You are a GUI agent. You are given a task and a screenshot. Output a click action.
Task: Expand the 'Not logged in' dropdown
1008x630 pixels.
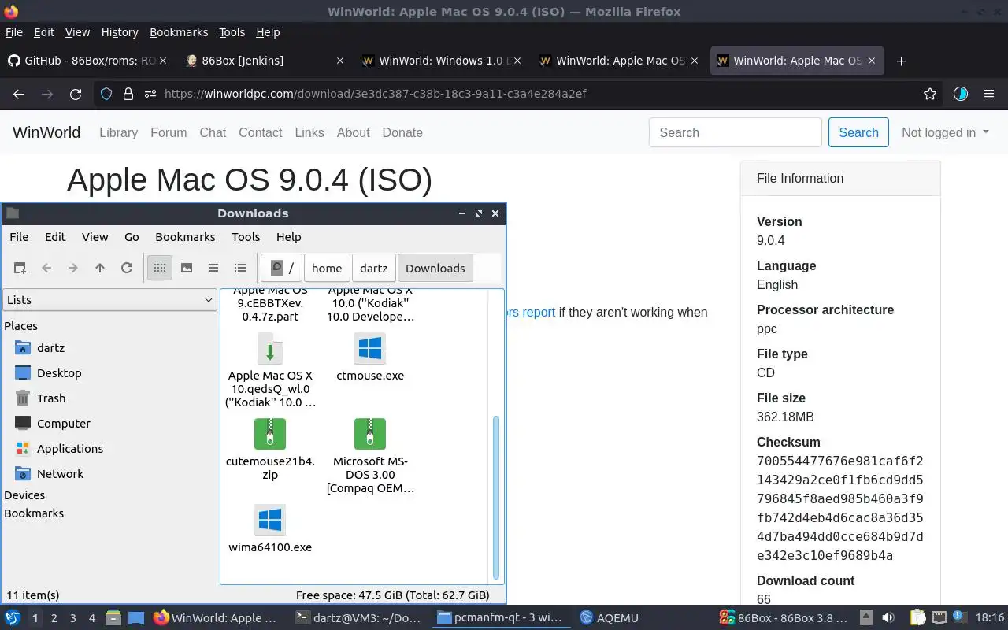(945, 132)
